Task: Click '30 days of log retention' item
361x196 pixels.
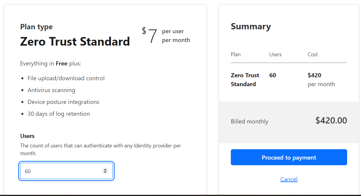Action: [x=59, y=114]
